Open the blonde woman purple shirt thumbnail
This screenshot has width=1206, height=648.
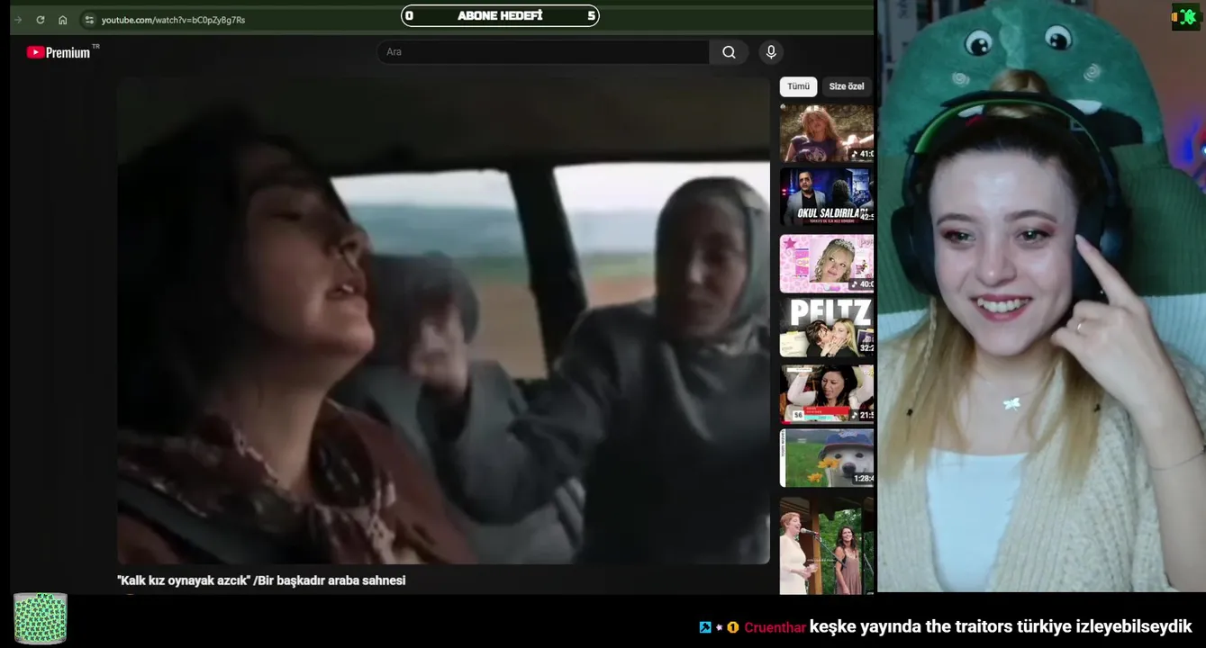(x=827, y=133)
